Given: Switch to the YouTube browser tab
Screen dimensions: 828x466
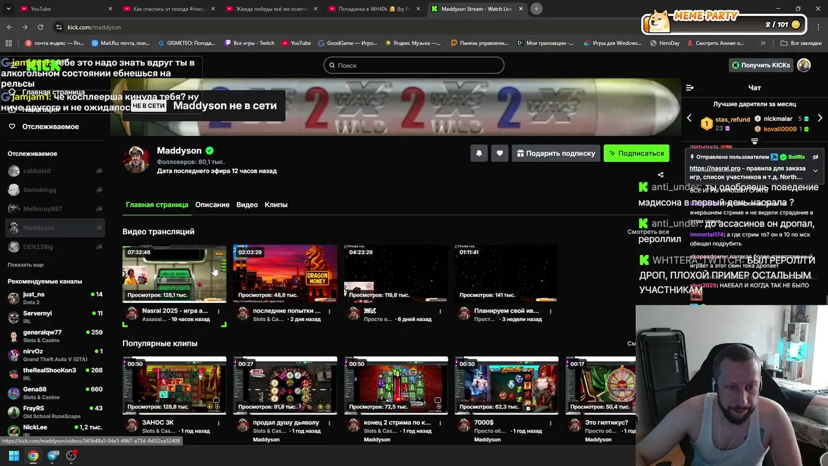Looking at the screenshot, I should click(x=61, y=9).
